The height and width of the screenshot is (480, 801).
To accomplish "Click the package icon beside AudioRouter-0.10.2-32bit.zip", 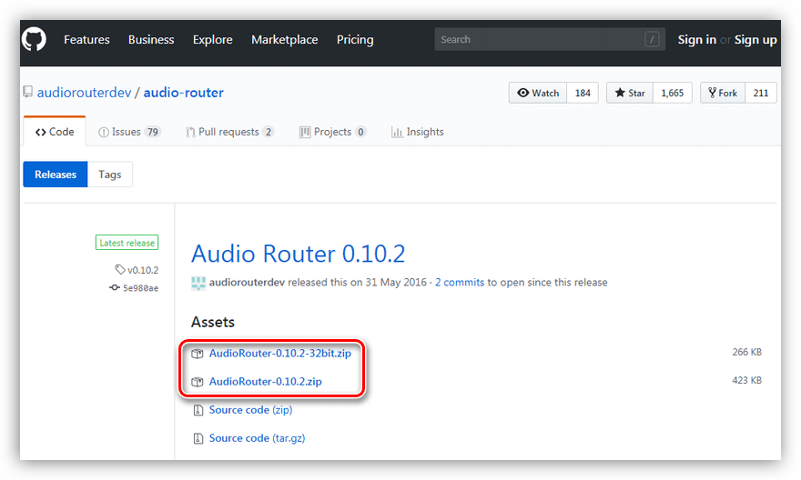I will point(198,354).
